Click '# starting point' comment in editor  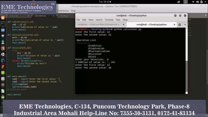click(17, 89)
